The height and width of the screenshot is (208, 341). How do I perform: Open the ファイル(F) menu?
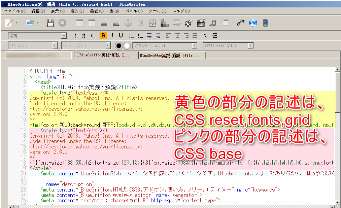coord(14,11)
